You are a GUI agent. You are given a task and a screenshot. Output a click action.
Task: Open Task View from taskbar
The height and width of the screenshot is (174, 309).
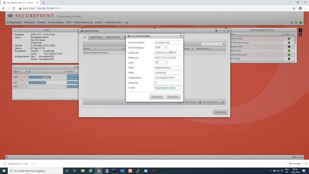coord(75,171)
